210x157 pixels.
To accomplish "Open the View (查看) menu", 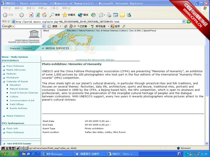I will click(x=30, y=8).
